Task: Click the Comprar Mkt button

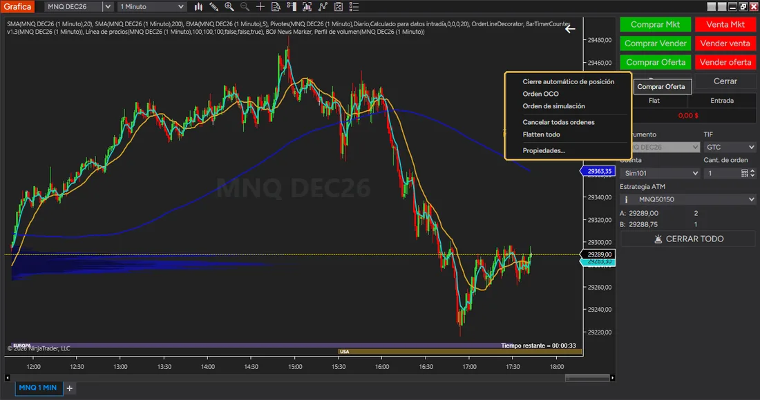Action: click(655, 24)
